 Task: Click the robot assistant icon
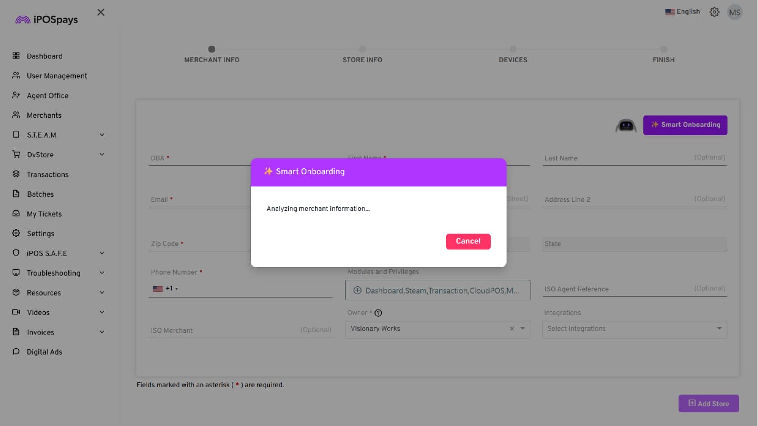pos(625,126)
